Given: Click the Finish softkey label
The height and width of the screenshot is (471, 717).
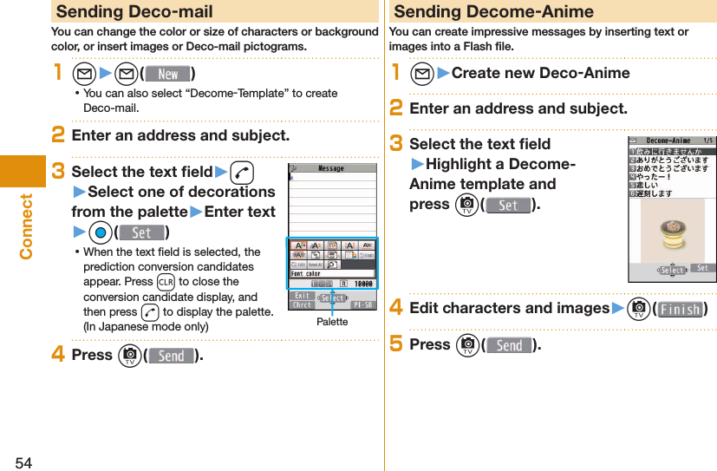Looking at the screenshot, I should click(x=680, y=310).
